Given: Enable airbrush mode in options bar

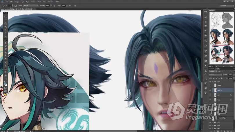Looking at the screenshot, I should (x=70, y=6).
